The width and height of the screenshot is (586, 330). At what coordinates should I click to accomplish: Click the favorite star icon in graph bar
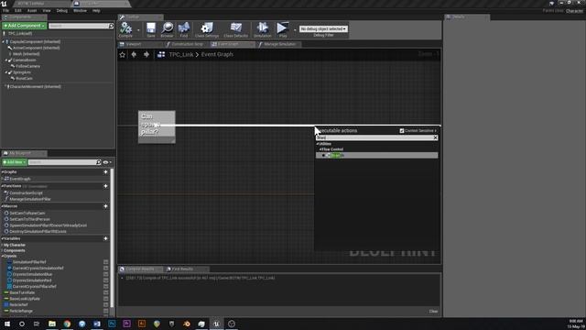(122, 55)
